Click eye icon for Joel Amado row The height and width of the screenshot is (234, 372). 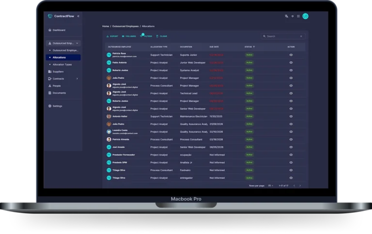point(291,147)
